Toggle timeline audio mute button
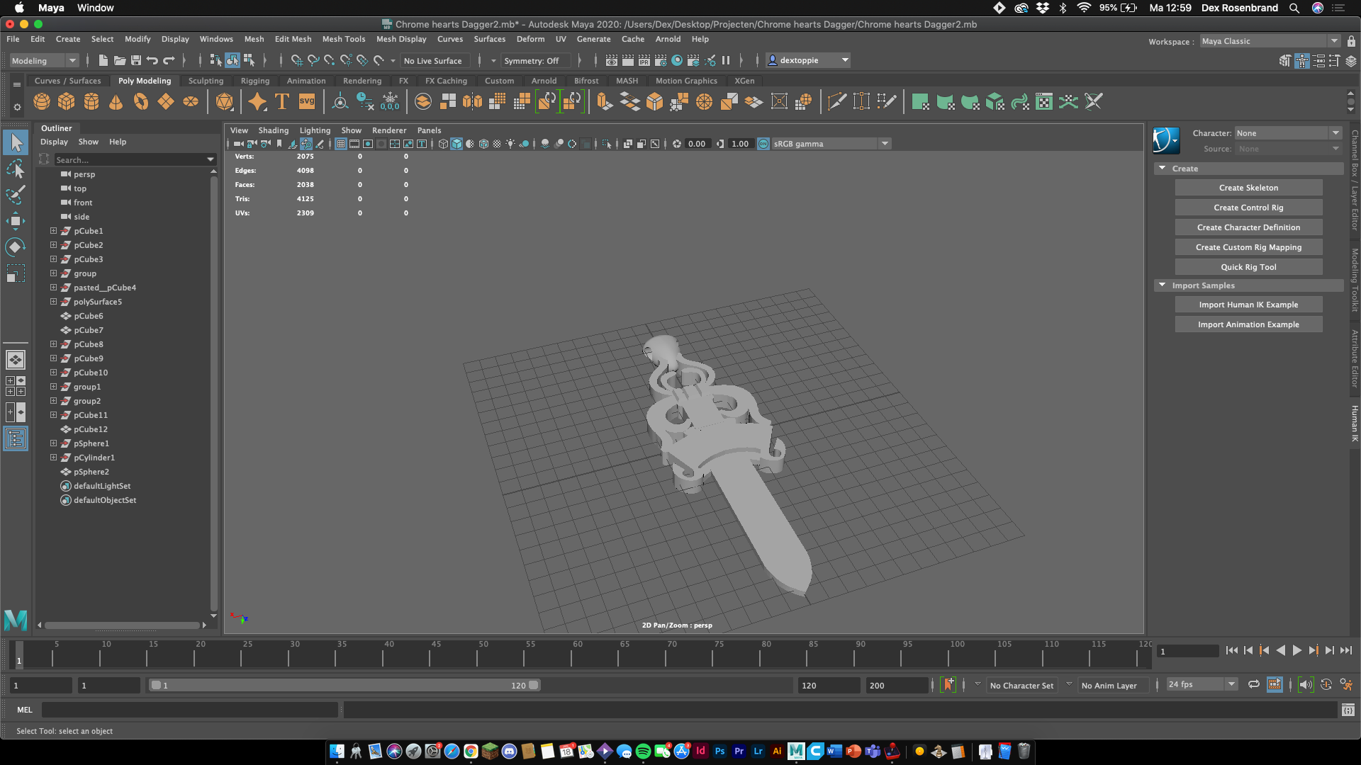 click(x=1306, y=685)
